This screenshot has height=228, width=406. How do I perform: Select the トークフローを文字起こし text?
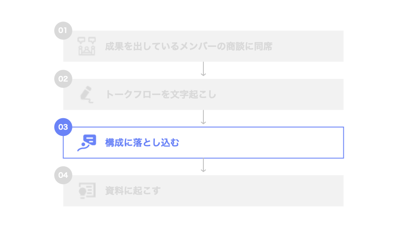click(x=161, y=95)
